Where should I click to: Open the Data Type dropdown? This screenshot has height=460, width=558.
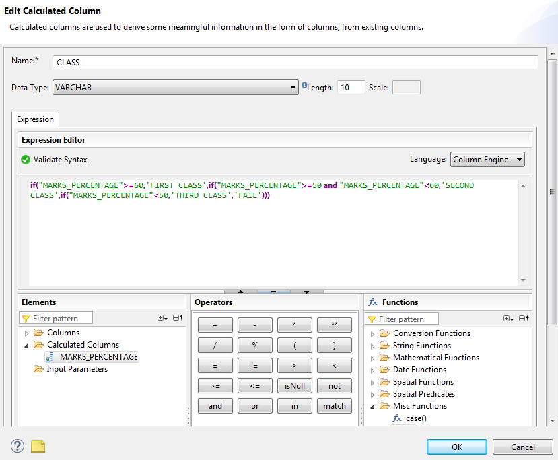[293, 87]
